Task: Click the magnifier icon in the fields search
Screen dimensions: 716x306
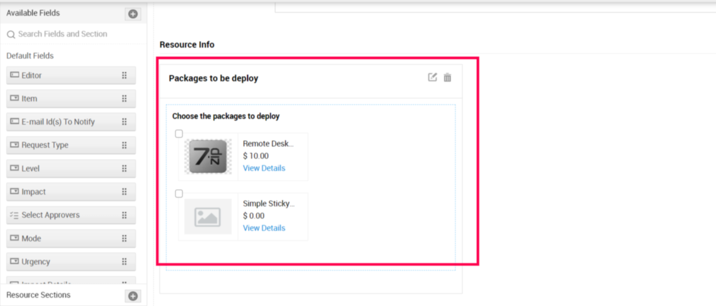Action: [x=11, y=35]
